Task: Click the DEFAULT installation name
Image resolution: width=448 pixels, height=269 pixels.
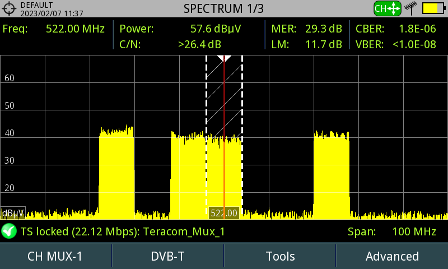Action: click(x=36, y=5)
